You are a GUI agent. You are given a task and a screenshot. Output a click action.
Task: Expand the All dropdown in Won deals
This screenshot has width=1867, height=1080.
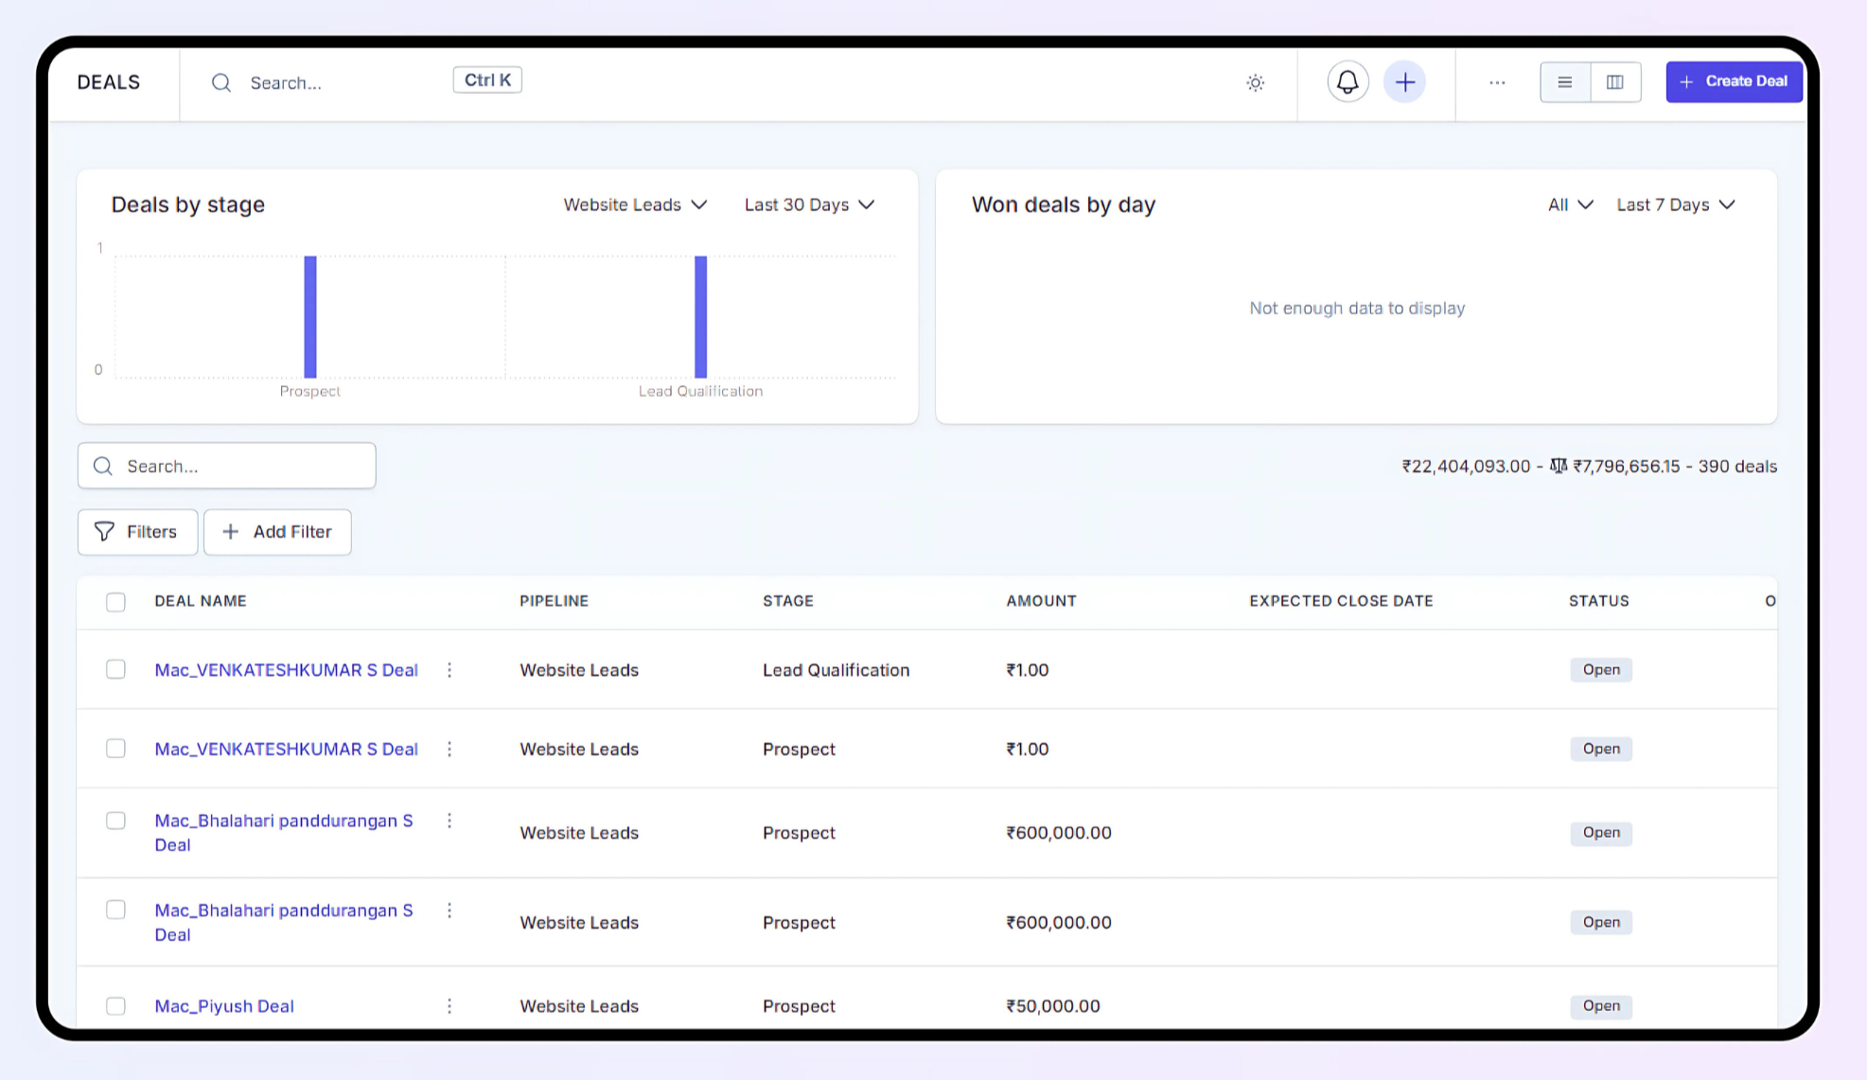[x=1570, y=204]
